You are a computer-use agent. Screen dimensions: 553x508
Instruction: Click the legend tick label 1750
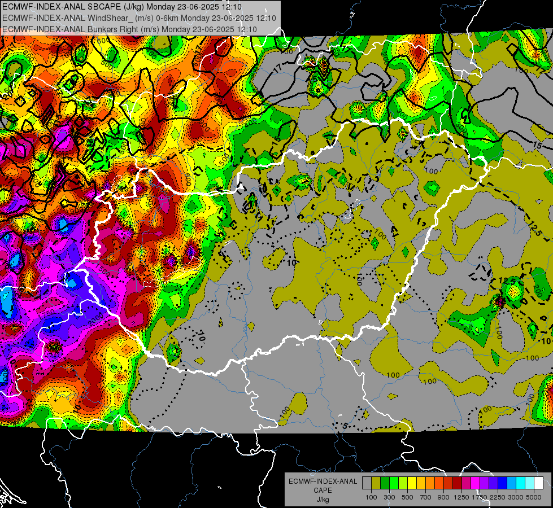point(480,497)
